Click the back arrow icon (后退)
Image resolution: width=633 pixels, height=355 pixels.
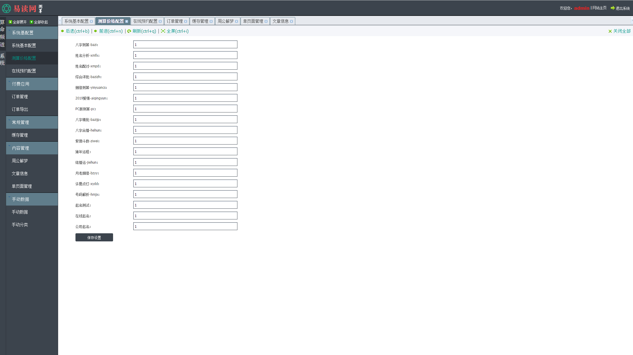(62, 31)
